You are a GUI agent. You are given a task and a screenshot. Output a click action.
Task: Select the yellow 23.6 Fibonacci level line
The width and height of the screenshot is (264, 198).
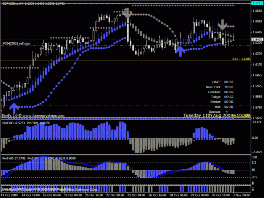point(125,61)
